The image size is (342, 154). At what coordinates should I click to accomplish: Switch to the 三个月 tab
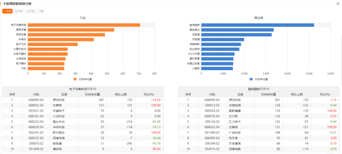(x=19, y=11)
